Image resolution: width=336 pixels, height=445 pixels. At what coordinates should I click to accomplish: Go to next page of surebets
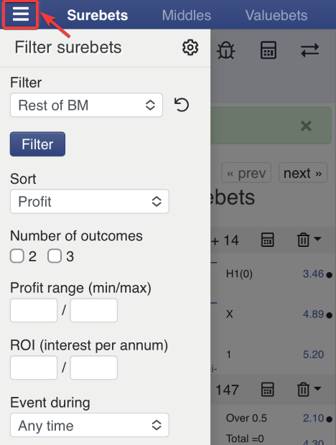pyautogui.click(x=303, y=172)
